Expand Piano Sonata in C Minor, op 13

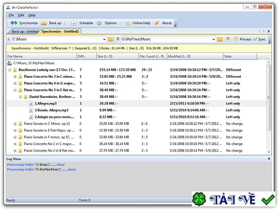coord(15,124)
